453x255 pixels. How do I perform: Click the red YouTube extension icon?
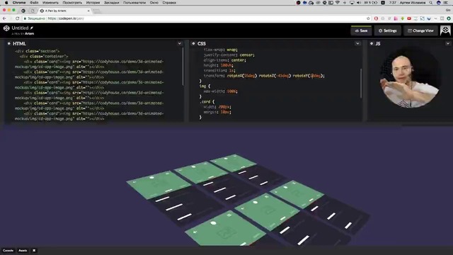[409, 18]
